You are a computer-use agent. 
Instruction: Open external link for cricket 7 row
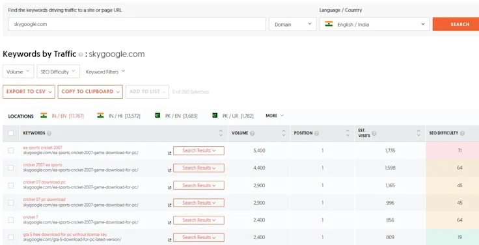coord(170,223)
